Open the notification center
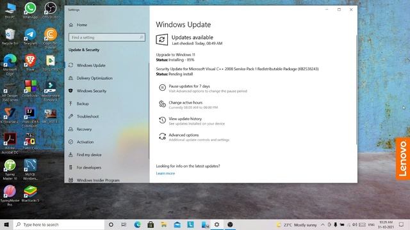Screen dimensions: 410x230 [x=402, y=224]
